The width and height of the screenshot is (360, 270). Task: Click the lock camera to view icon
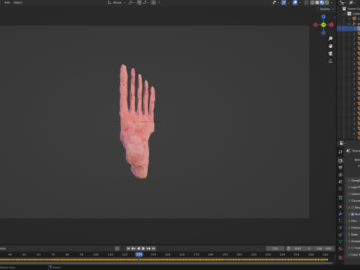coord(331,61)
